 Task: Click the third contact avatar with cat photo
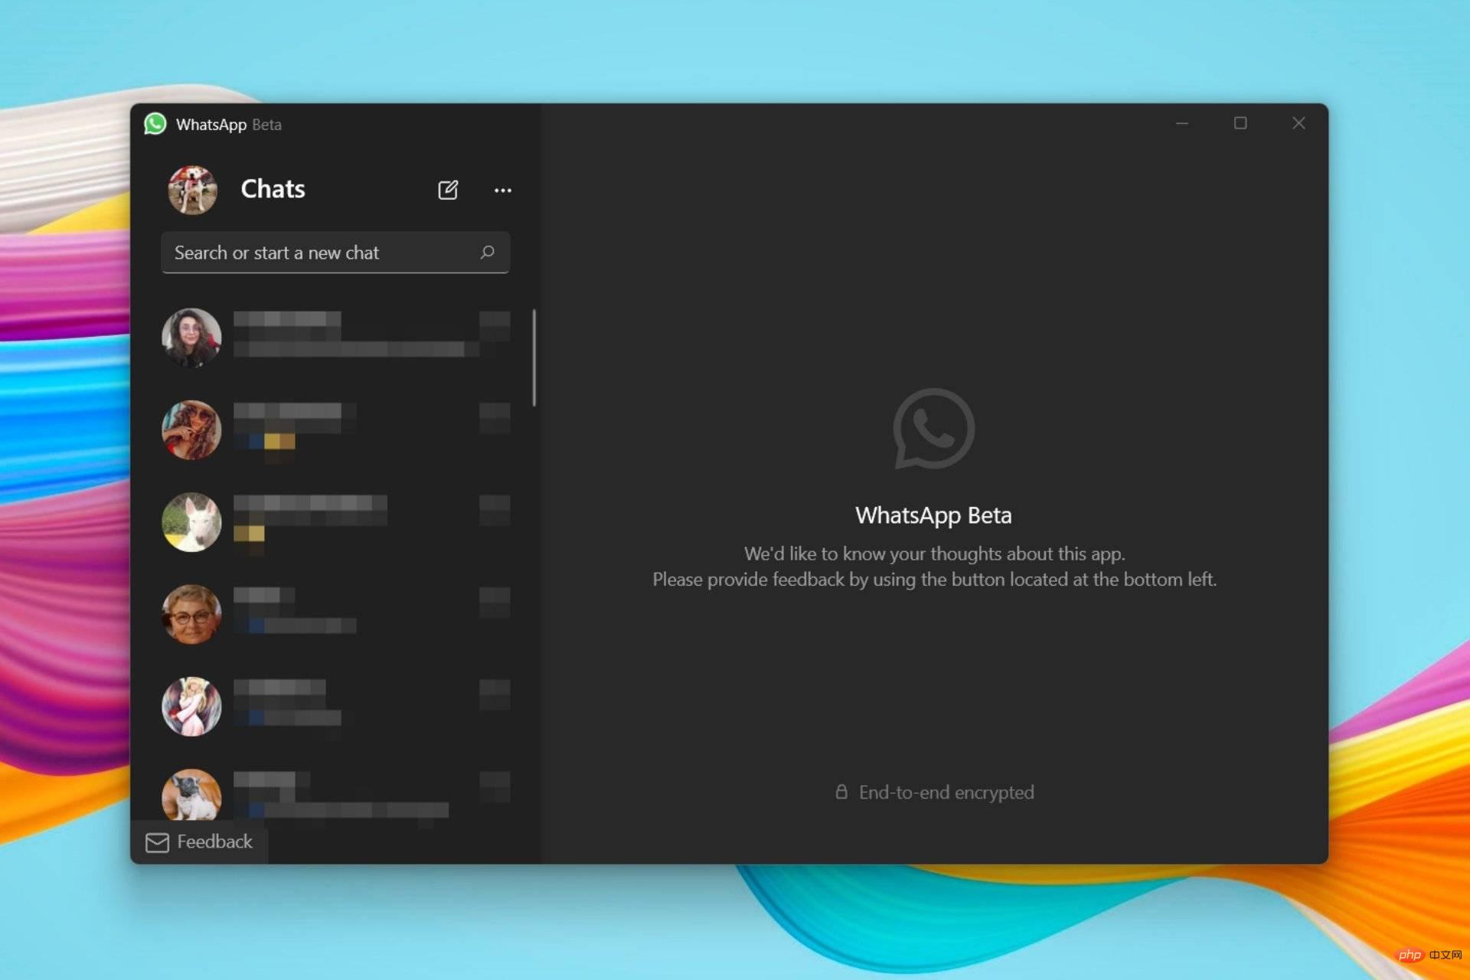(x=192, y=521)
